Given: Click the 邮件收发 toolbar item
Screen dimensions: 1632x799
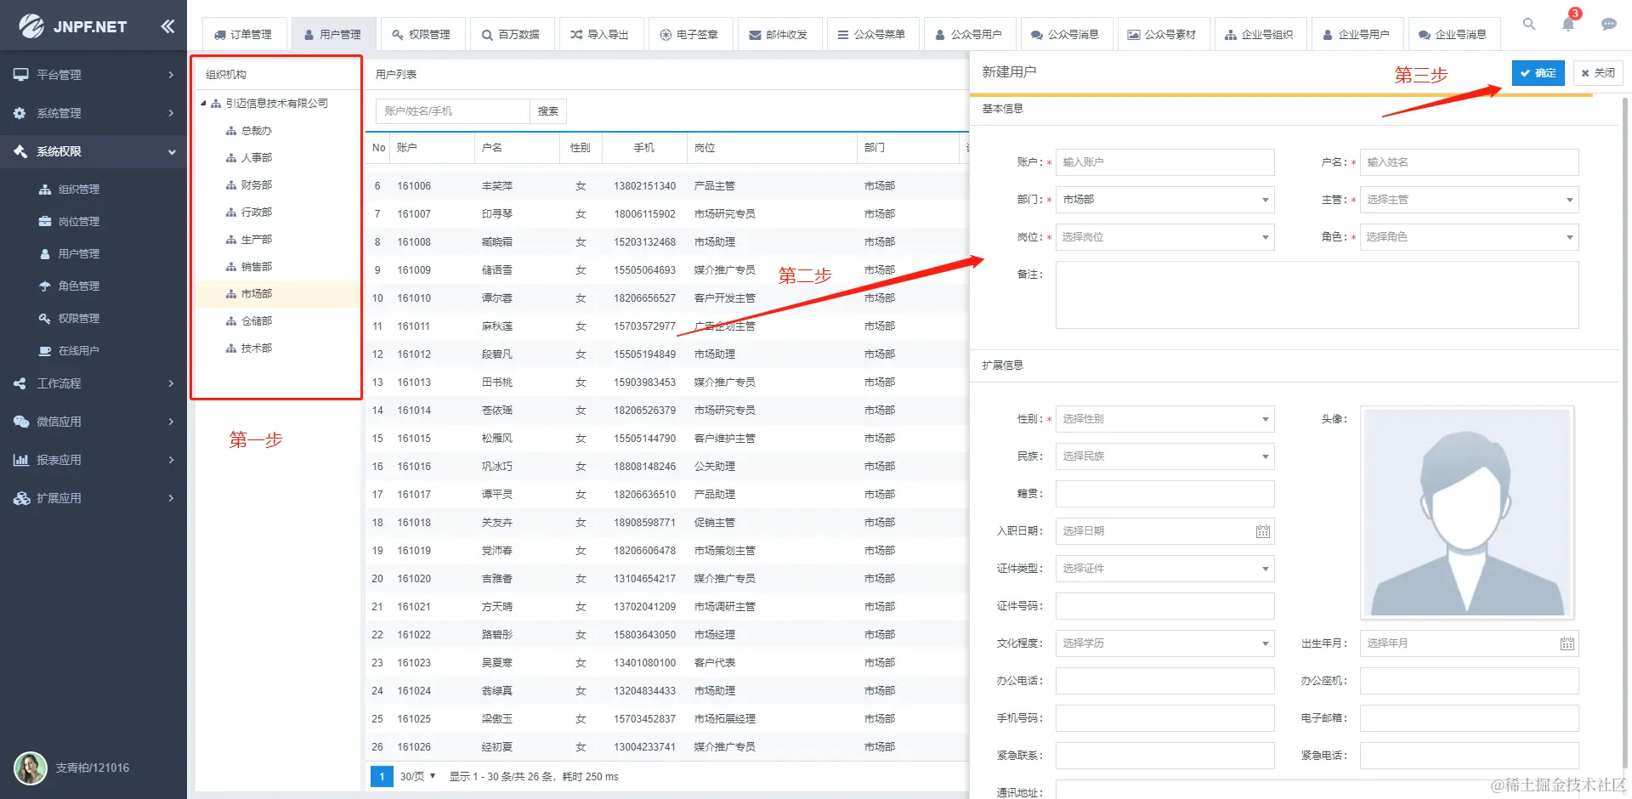Looking at the screenshot, I should [x=779, y=34].
